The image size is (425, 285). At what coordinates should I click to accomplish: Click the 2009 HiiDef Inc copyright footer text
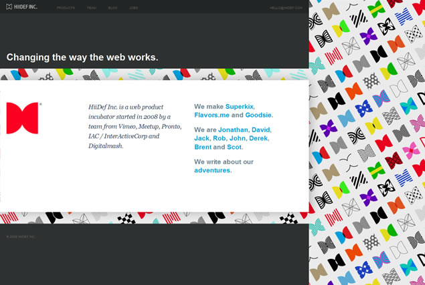(x=21, y=236)
